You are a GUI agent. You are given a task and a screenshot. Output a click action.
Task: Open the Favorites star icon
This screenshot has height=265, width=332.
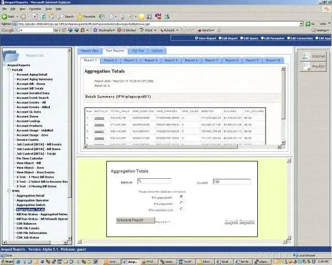point(80,17)
